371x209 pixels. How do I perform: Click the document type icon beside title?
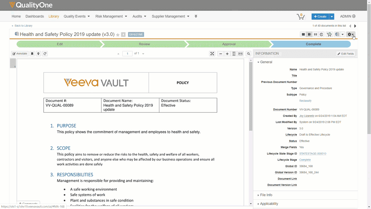17,34
